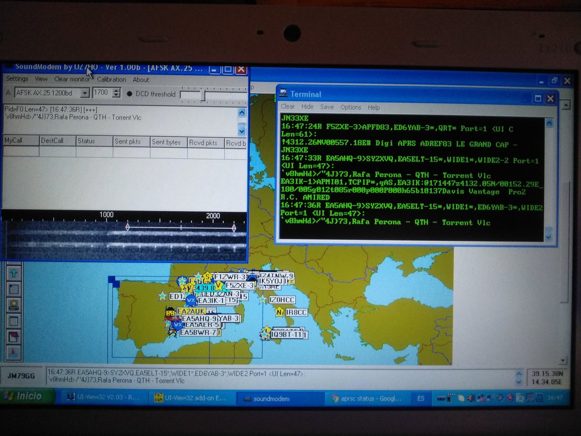Click SoundModem monitor scroll up arrow
This screenshot has height=436, width=581.
[x=242, y=112]
